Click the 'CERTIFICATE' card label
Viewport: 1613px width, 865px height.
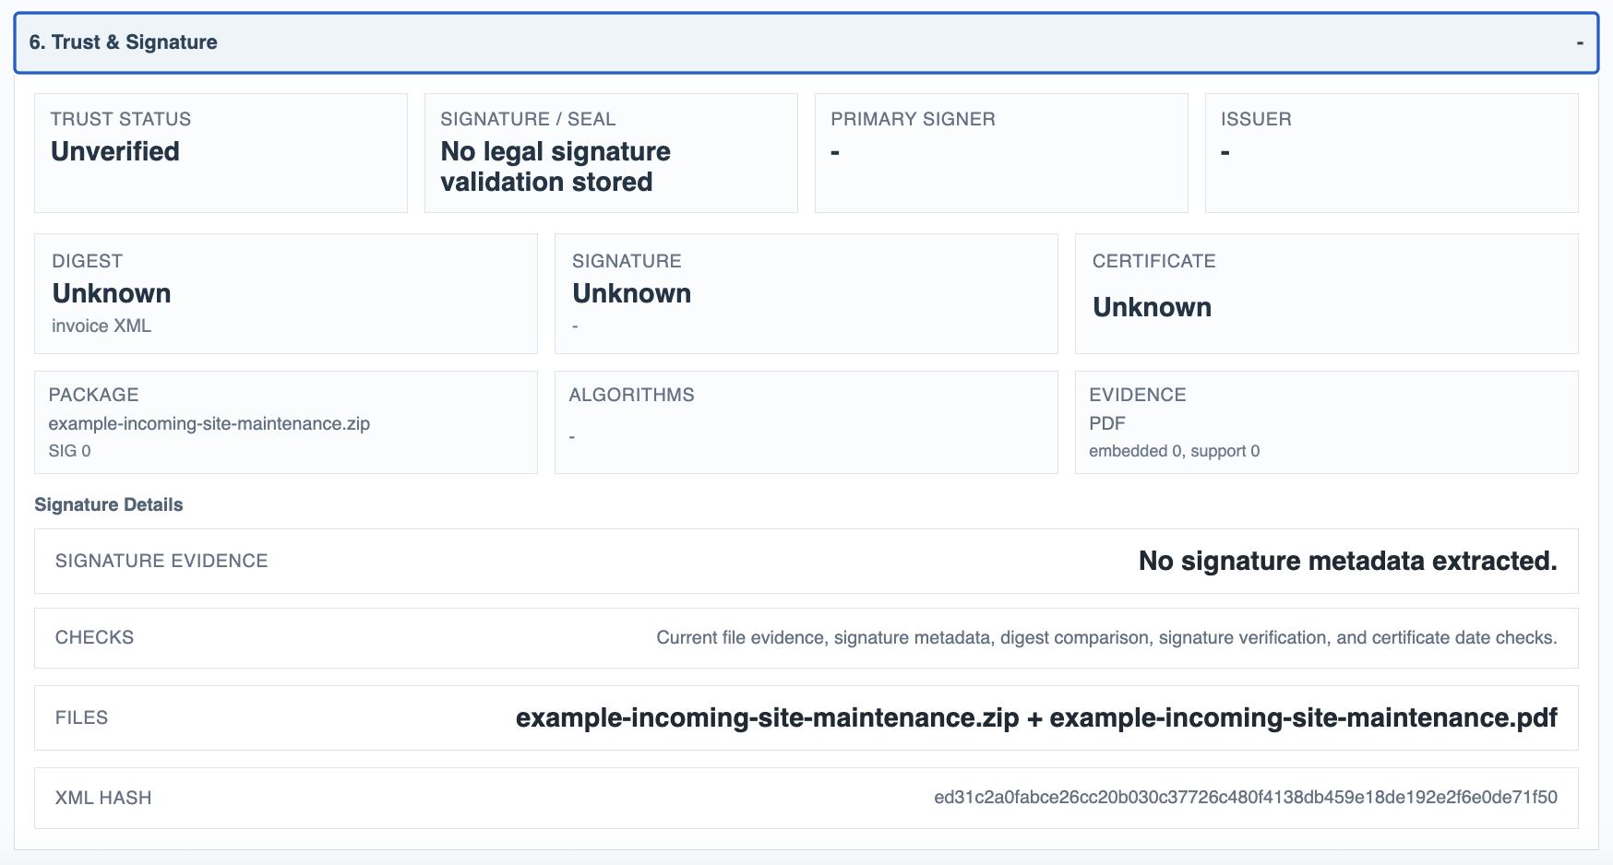click(1154, 261)
